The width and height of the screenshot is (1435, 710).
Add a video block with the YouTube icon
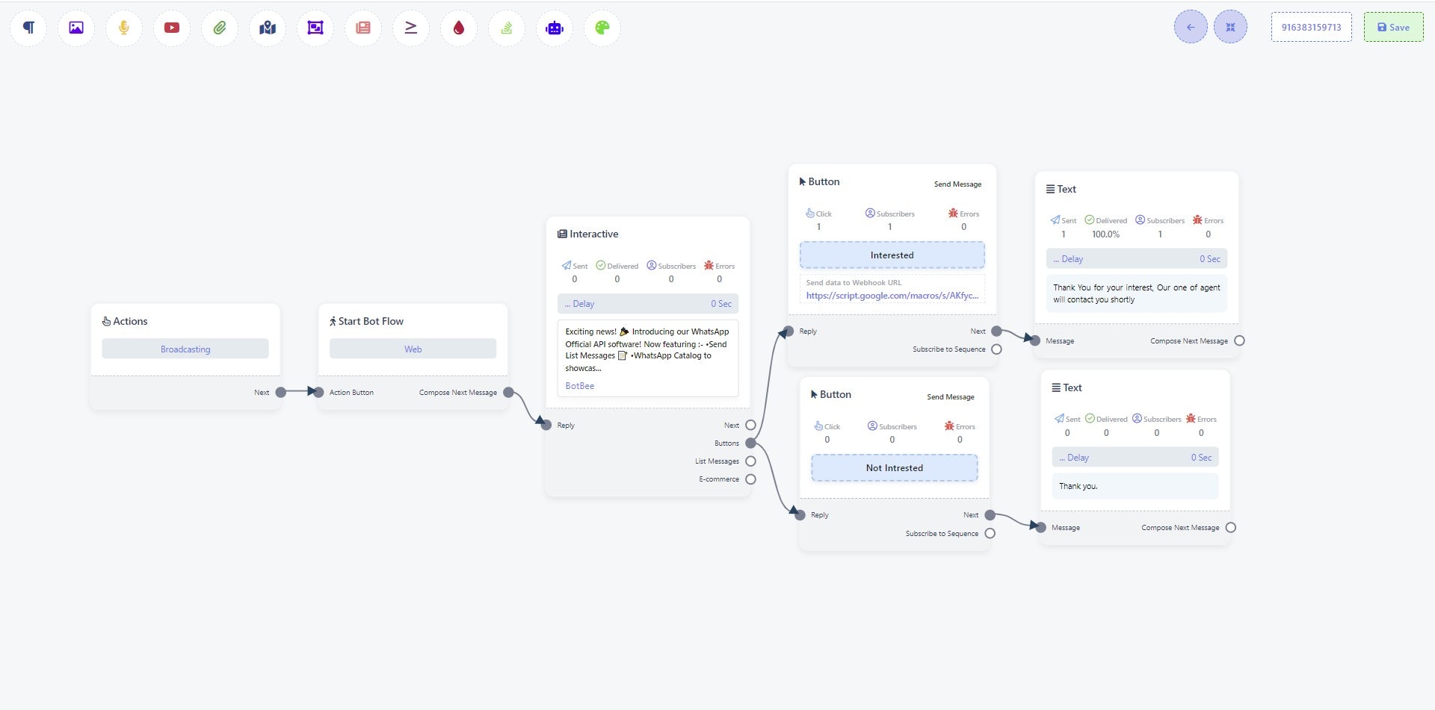(172, 28)
